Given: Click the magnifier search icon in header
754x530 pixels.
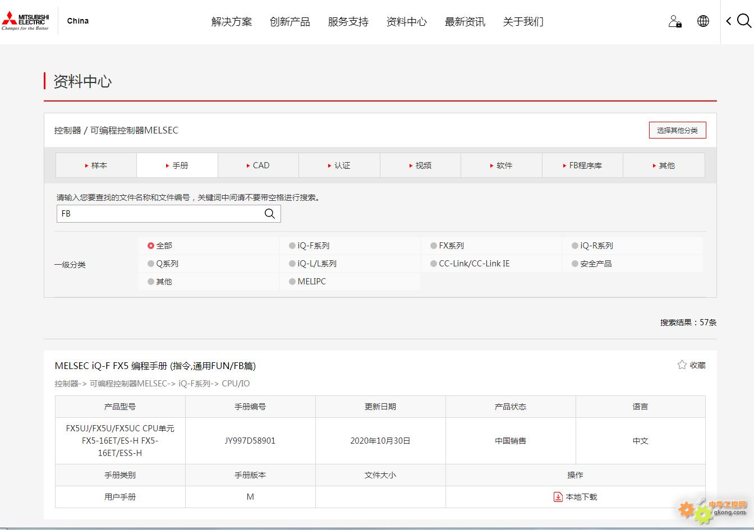Looking at the screenshot, I should [x=744, y=21].
